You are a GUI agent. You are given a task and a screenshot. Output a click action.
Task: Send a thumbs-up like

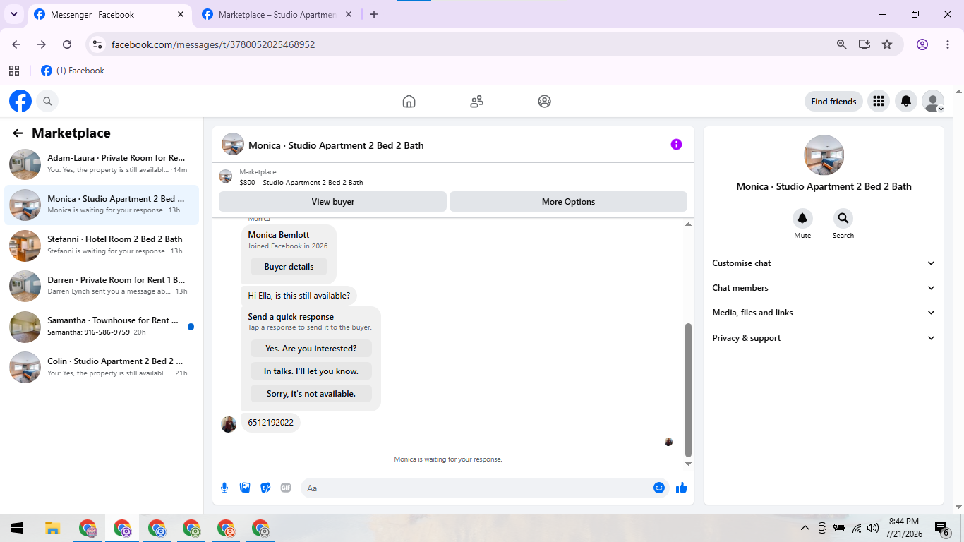click(682, 488)
